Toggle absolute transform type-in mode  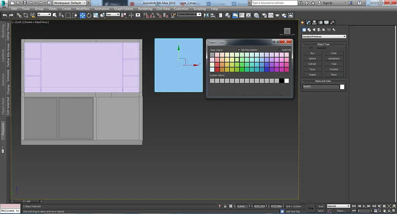click(231, 206)
